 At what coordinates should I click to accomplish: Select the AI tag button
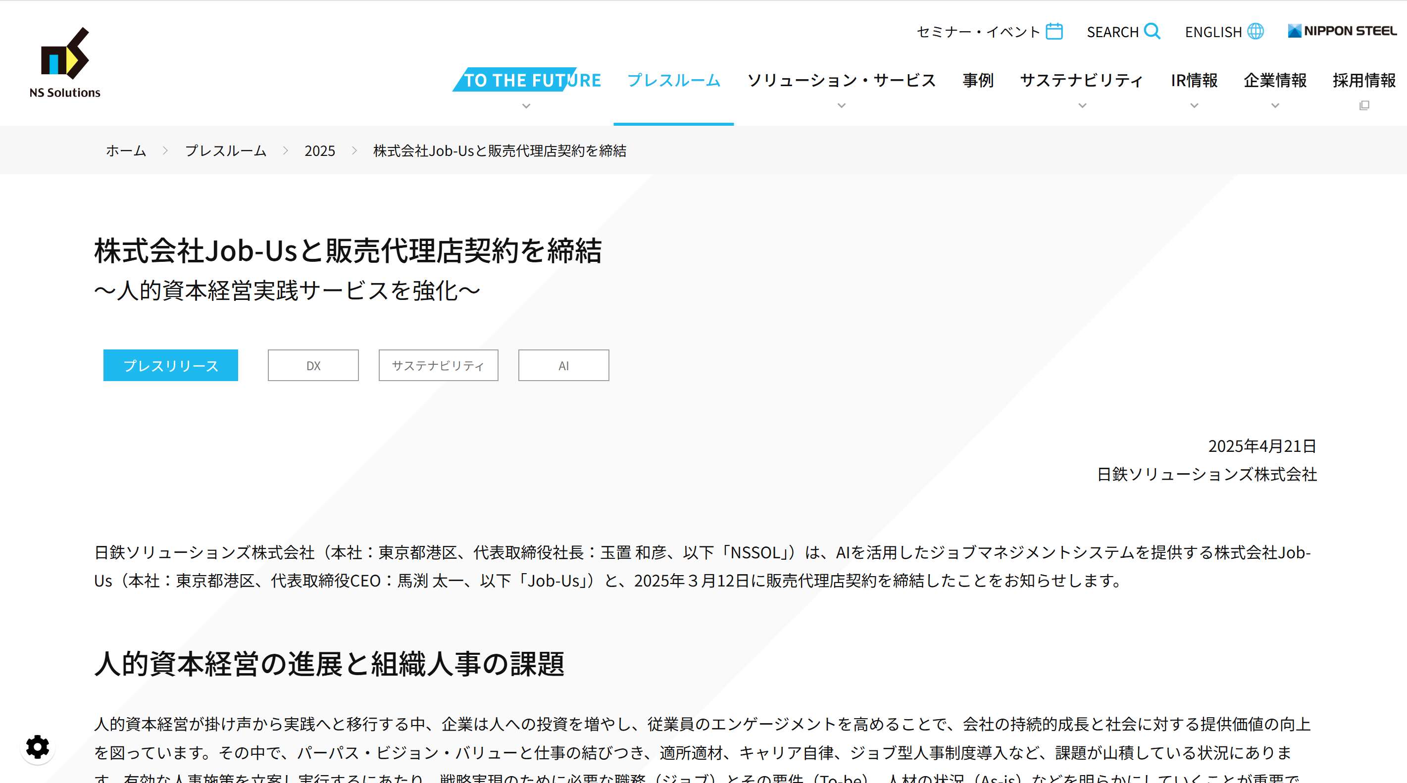(563, 365)
